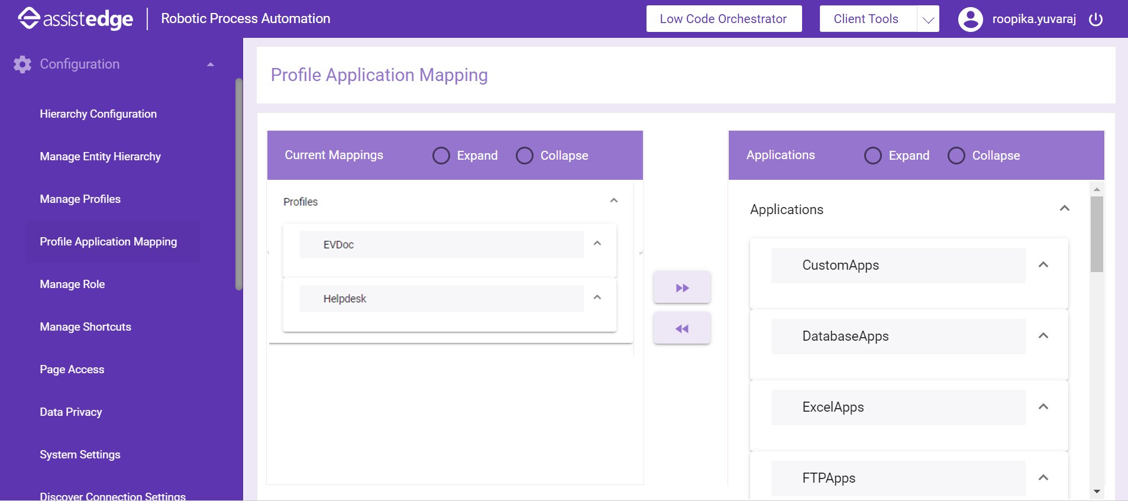Screen dimensions: 1128x501
Task: Open Manage Profiles menu item
Action: (x=80, y=199)
